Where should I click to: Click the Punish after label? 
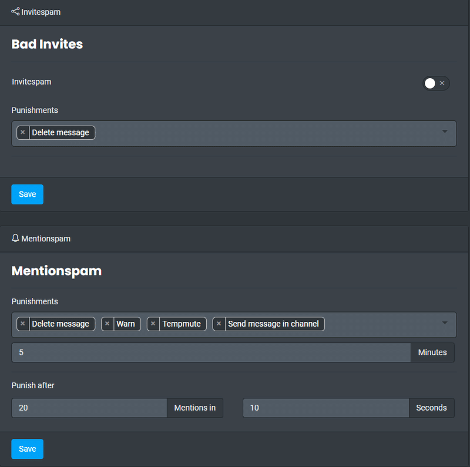point(33,385)
